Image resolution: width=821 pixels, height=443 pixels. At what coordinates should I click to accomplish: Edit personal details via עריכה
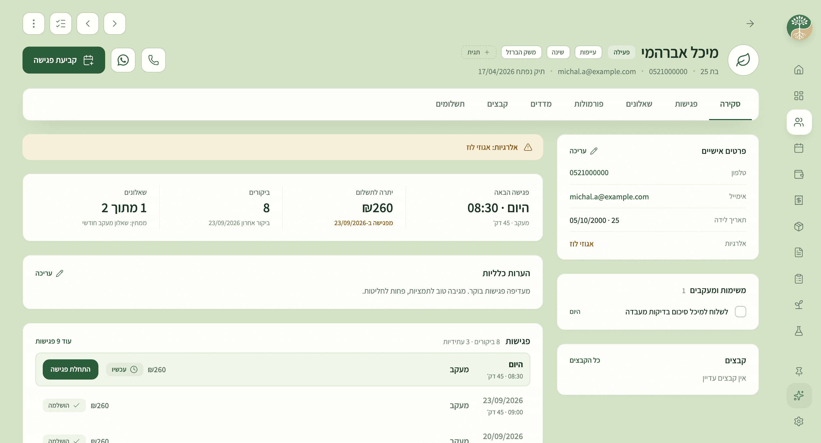click(x=584, y=151)
